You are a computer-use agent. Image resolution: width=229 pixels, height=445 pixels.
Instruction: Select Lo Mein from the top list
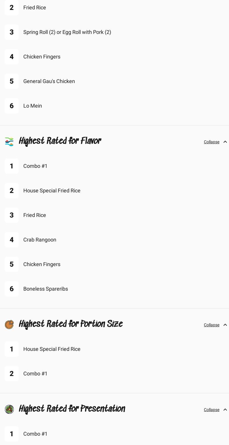(x=33, y=106)
